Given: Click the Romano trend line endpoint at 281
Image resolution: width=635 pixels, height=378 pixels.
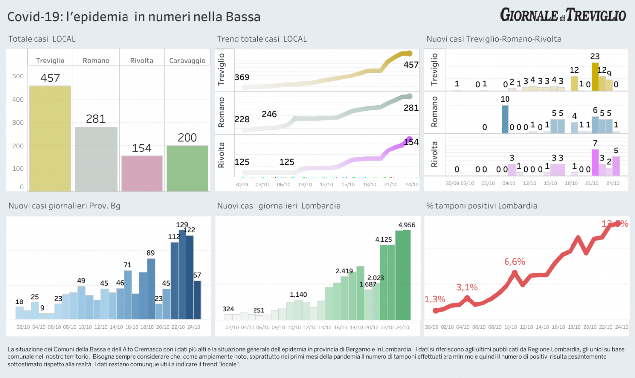Looking at the screenshot, I should click(x=409, y=96).
